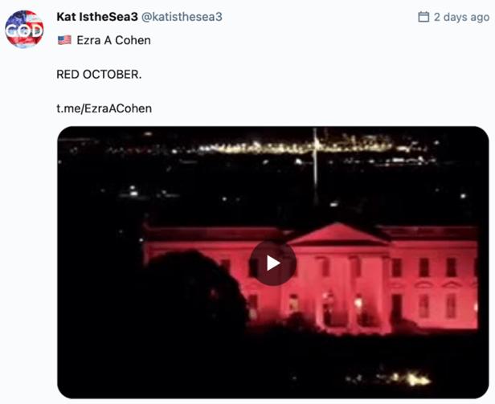The height and width of the screenshot is (404, 495).
Task: Open the GOD flag profile avatar
Action: (x=24, y=29)
